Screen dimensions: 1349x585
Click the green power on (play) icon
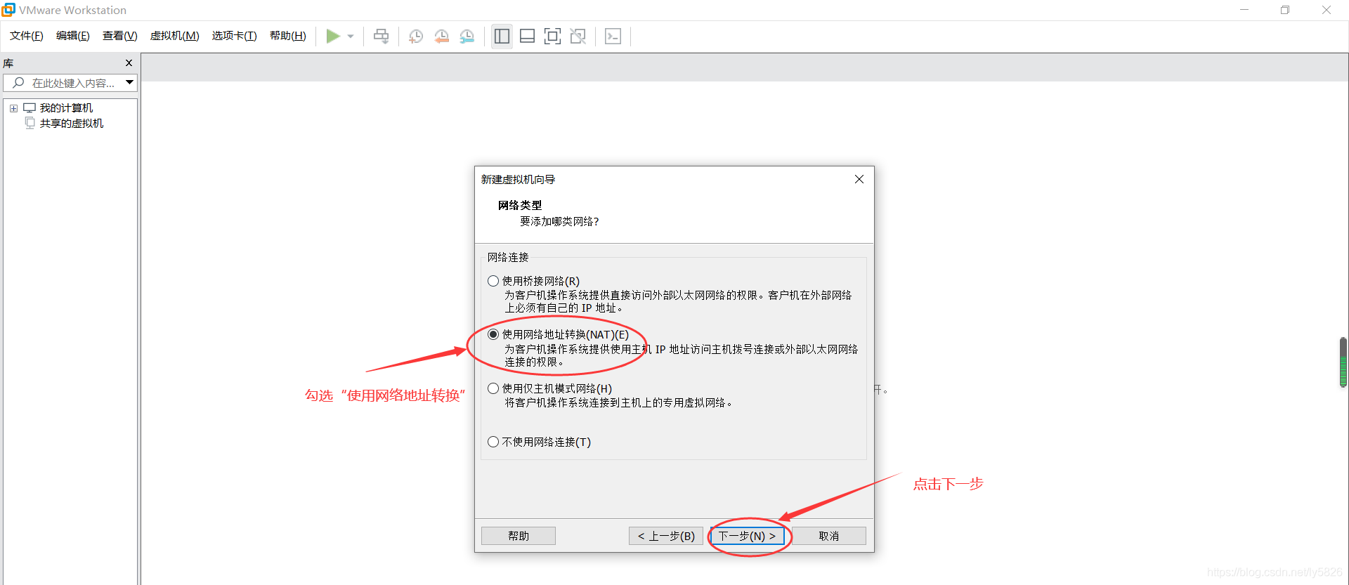(333, 36)
